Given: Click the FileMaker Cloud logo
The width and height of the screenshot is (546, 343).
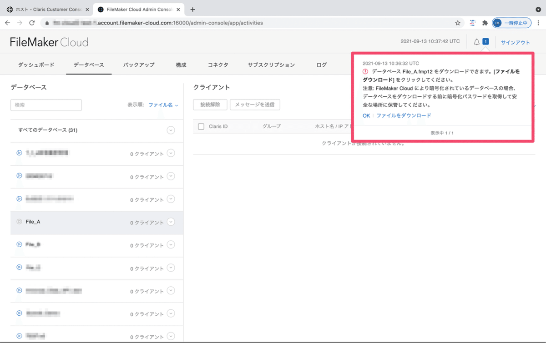Looking at the screenshot, I should (49, 42).
